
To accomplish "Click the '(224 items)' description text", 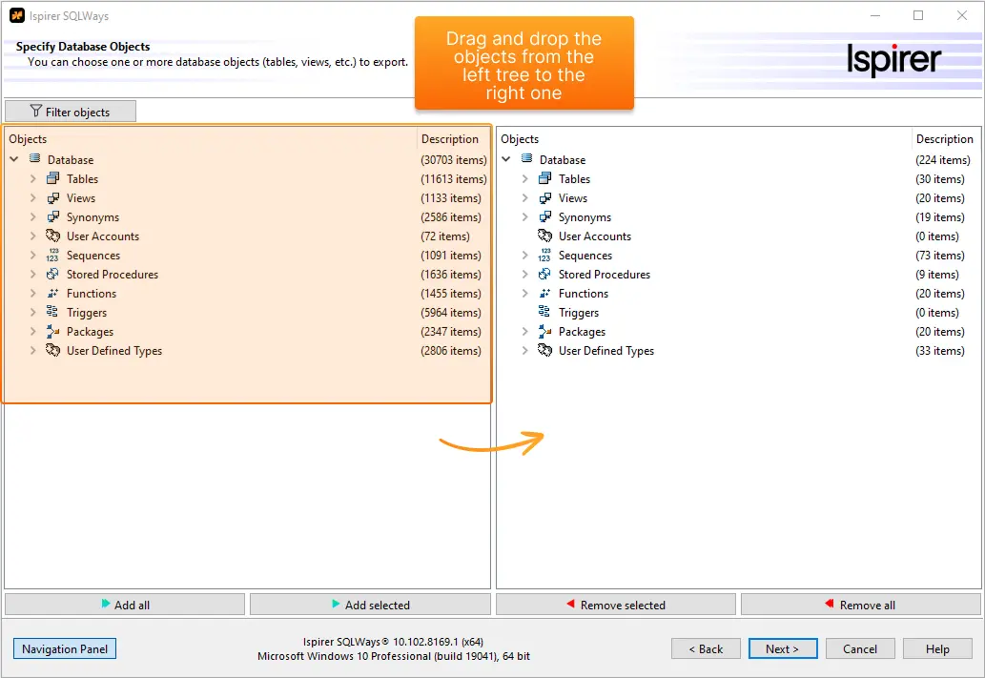I will (x=943, y=159).
